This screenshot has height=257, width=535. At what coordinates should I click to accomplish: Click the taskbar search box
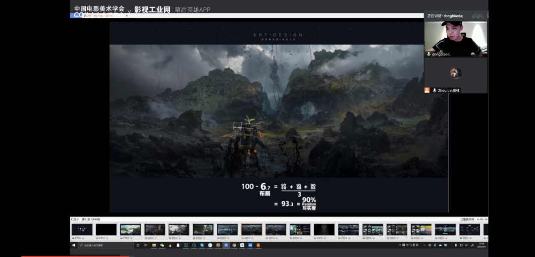104,245
